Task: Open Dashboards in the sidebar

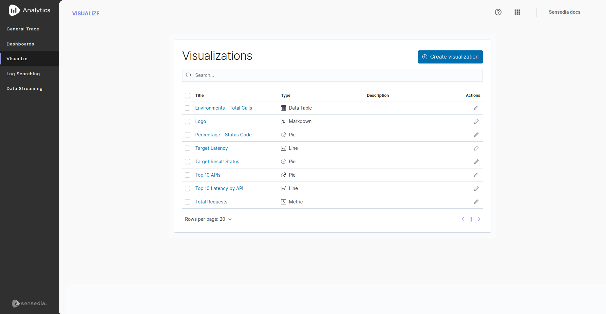Action: [20, 44]
